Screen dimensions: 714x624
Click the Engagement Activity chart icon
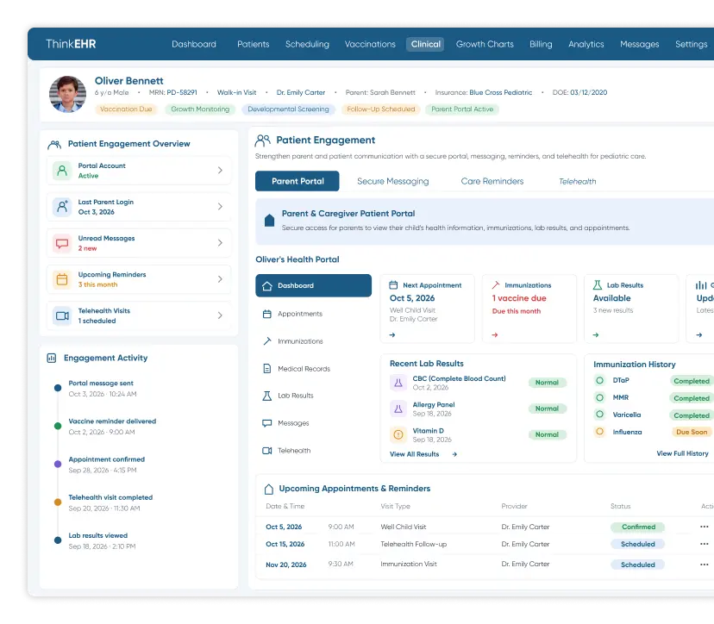click(x=52, y=359)
